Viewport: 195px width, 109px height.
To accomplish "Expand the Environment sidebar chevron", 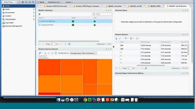I will [34, 13].
